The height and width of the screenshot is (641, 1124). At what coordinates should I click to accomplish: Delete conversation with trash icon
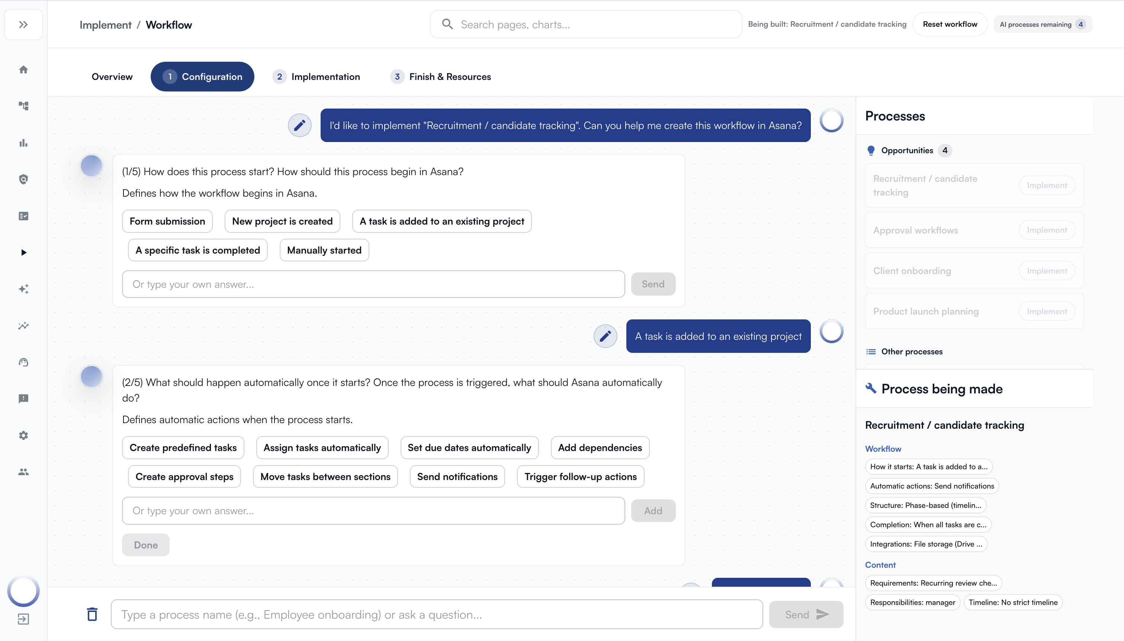[x=92, y=614]
